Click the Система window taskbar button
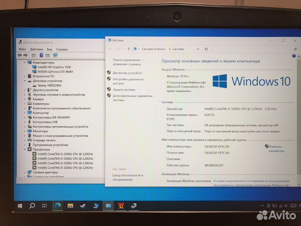301x226 pixels. point(108,206)
